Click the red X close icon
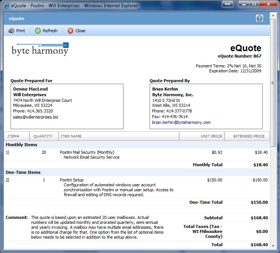280x253 pixels. [70, 31]
